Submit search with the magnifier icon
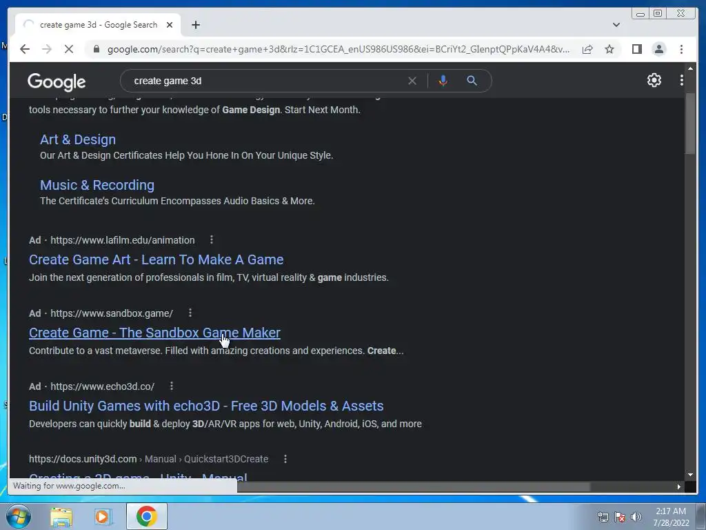706x530 pixels. tap(472, 81)
